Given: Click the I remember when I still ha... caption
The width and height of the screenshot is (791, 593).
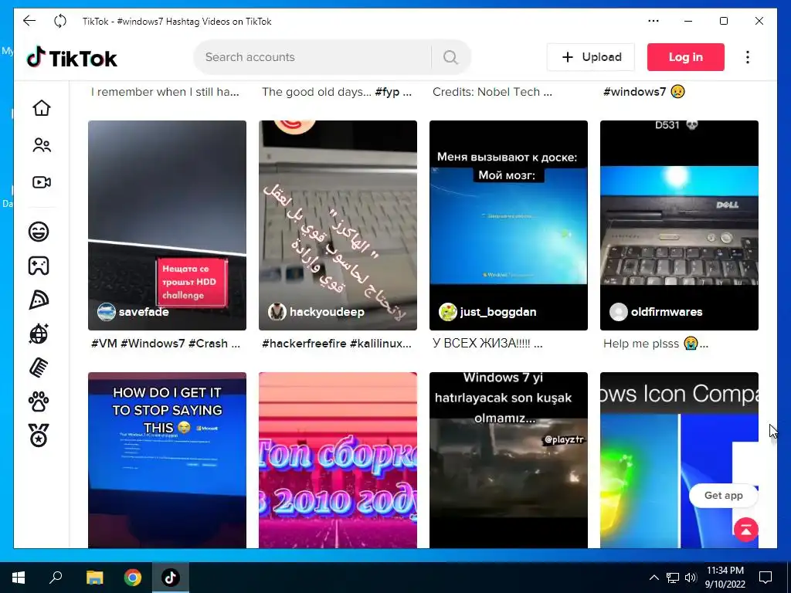Looking at the screenshot, I should [165, 92].
